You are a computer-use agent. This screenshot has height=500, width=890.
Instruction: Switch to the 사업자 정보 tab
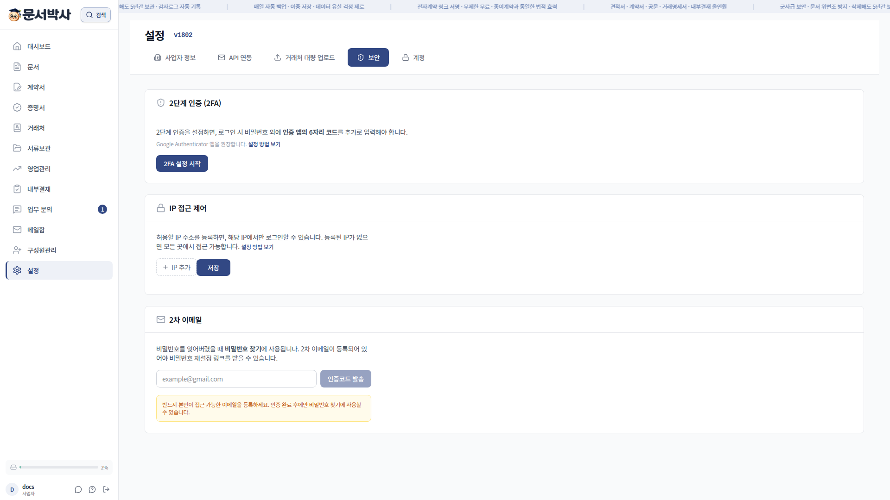(x=175, y=57)
